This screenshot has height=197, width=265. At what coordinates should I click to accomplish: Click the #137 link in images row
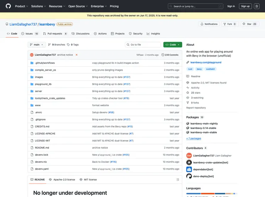tap(127, 77)
